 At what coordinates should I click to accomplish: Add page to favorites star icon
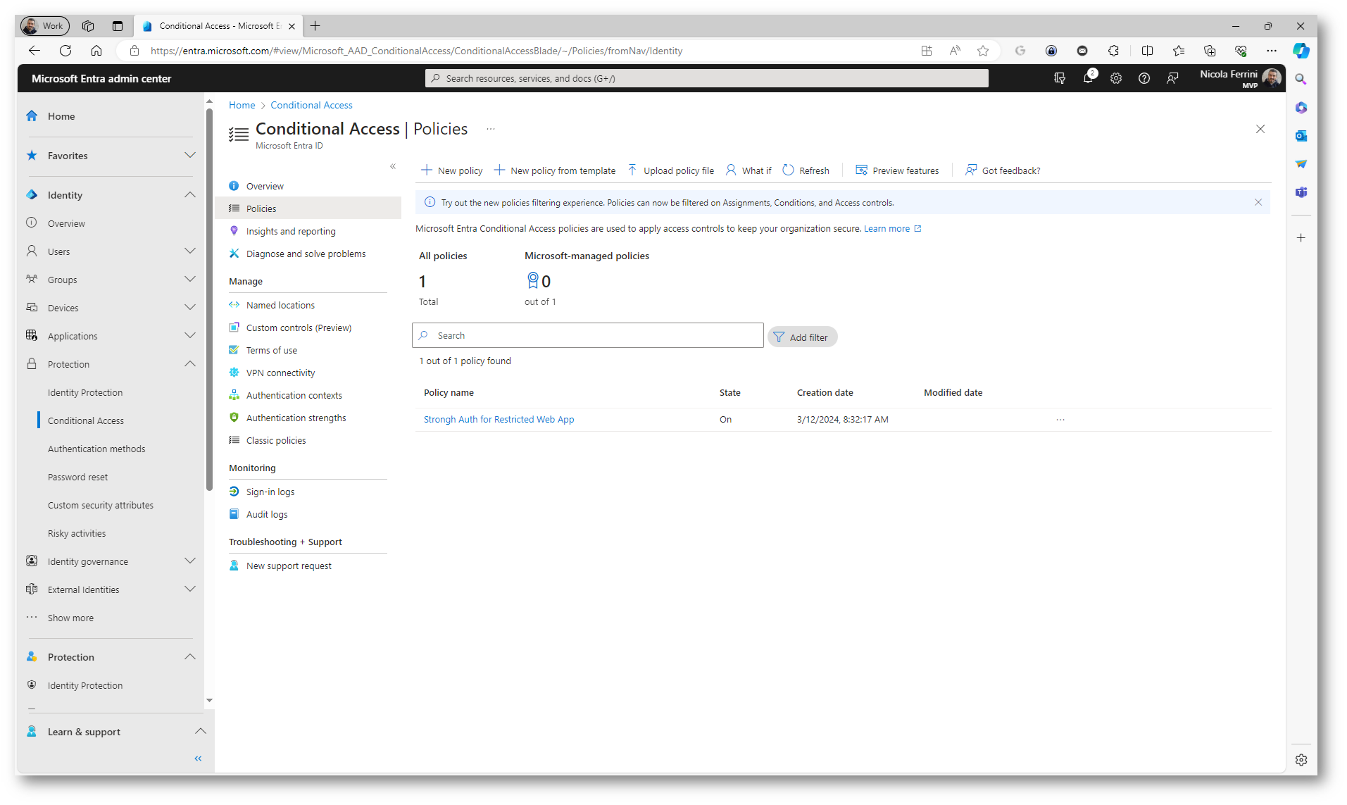click(983, 51)
